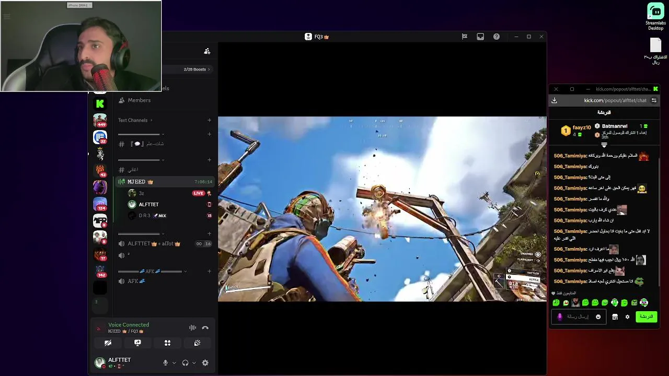Viewport: 669px width, 376px height.
Task: Select the MJEED voice channel
Action: 165,182
